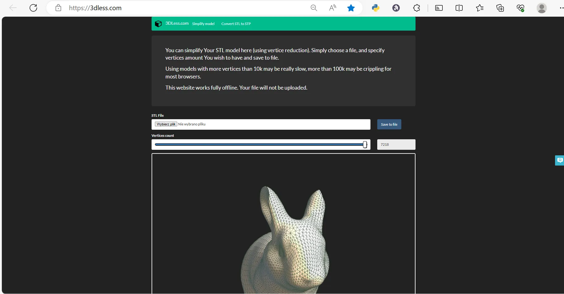The height and width of the screenshot is (294, 564).
Task: Click the blue favorite star in address bar
Action: pyautogui.click(x=351, y=8)
